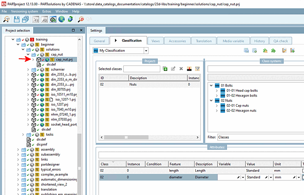Switch to the Translation tab

(203, 41)
